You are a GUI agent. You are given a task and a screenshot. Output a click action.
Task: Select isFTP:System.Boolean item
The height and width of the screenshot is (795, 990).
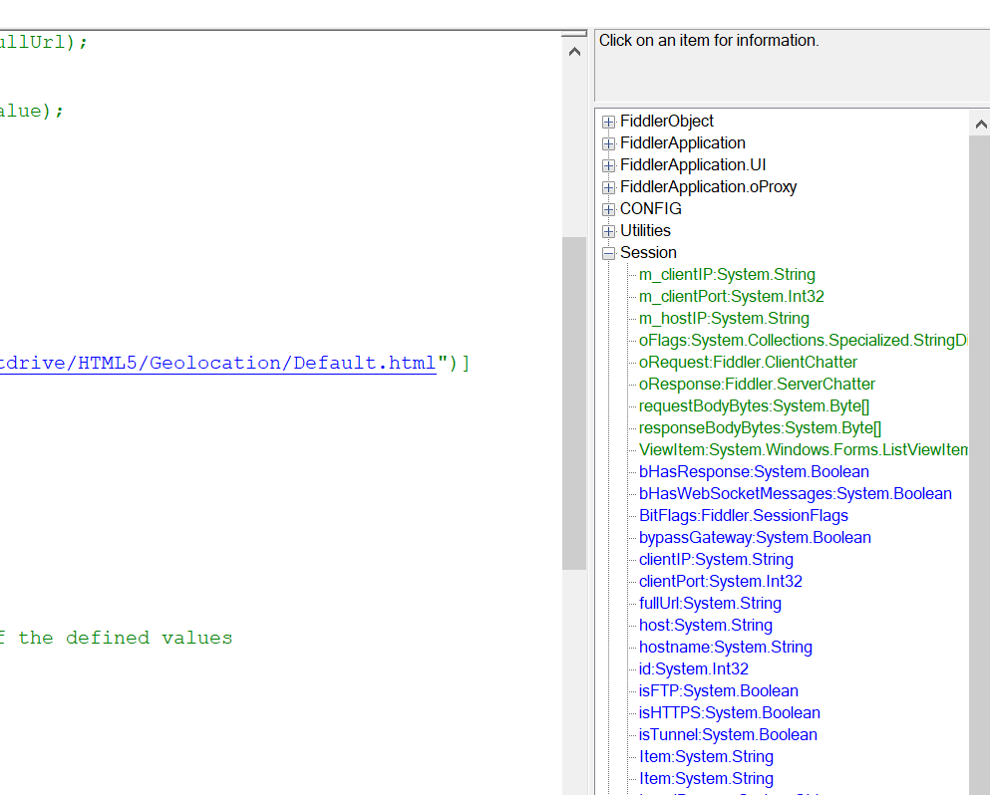coord(719,691)
